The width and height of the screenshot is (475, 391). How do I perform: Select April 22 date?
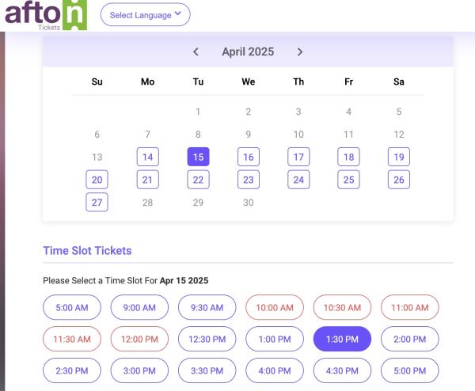coord(198,180)
